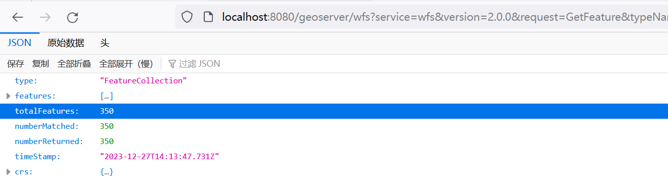The width and height of the screenshot is (668, 188).
Task: Expand the crs object node
Action: (x=8, y=172)
